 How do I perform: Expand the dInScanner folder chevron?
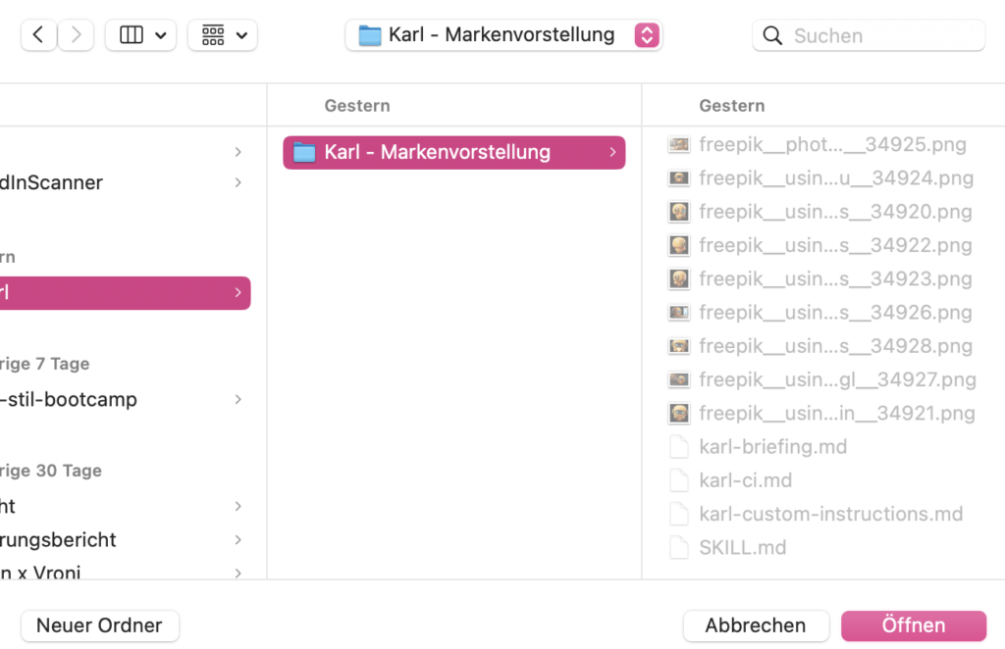coord(238,182)
